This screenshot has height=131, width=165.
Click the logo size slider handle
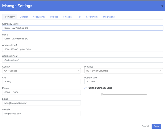tap(102, 94)
